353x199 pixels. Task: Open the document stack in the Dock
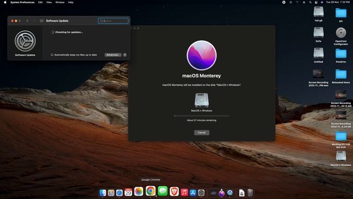[242, 193]
